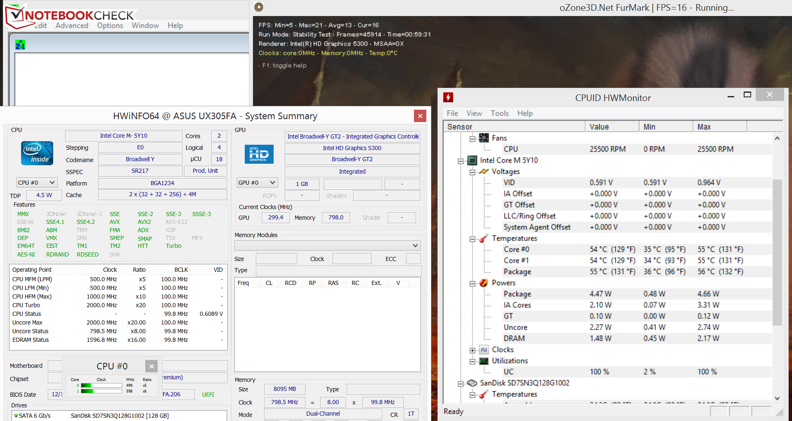Viewport: 792px width, 421px height.
Task: Click the SanDisk Temperatures thermometer icon
Action: click(484, 394)
